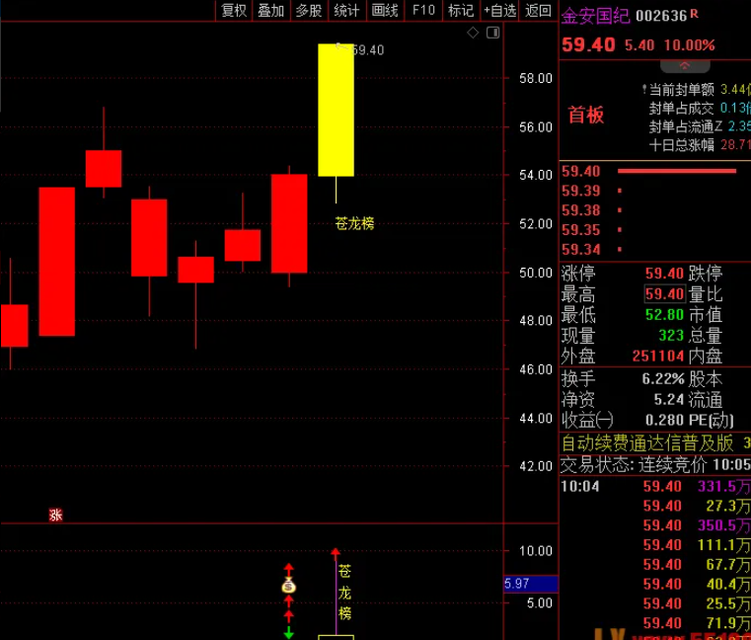Click the stock code 002636
The image size is (751, 640).
(661, 17)
